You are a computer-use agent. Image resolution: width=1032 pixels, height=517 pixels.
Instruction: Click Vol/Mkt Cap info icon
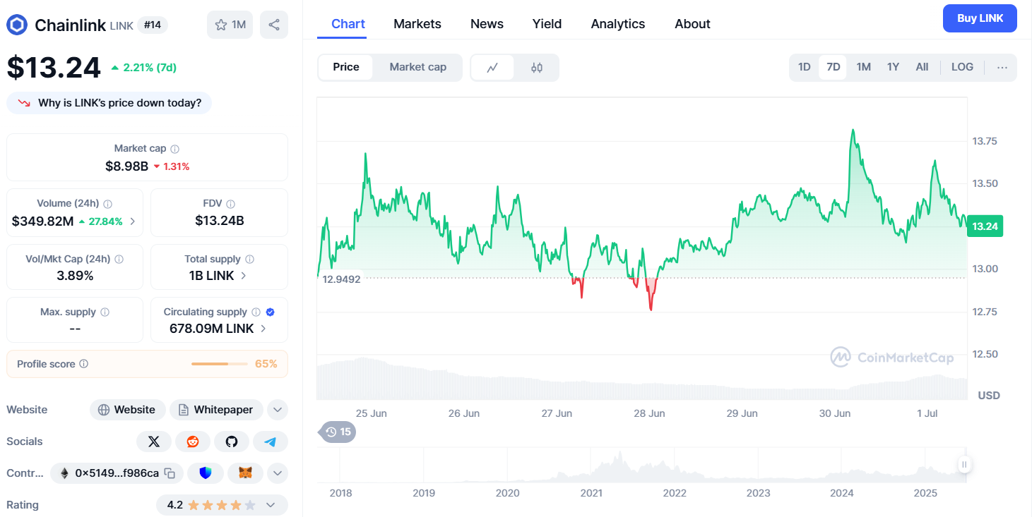coord(119,260)
